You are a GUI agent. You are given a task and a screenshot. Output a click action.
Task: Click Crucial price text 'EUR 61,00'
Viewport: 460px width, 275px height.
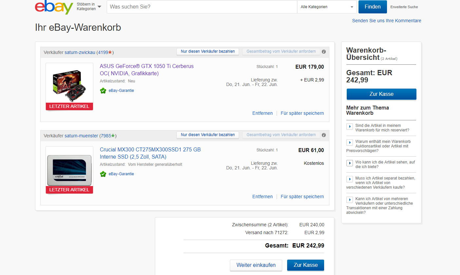pos(311,150)
